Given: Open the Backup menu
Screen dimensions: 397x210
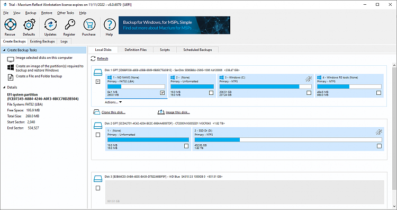Looking at the screenshot, I should [31, 13].
